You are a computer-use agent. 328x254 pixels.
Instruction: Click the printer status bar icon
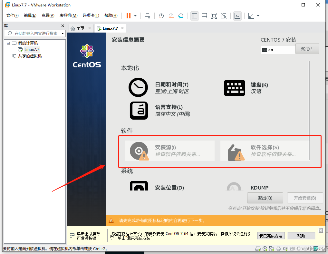[278, 249]
